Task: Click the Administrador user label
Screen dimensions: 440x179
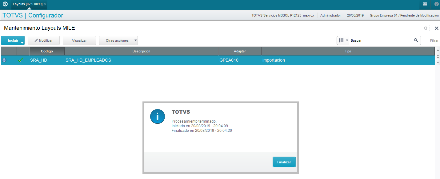Action: point(330,15)
